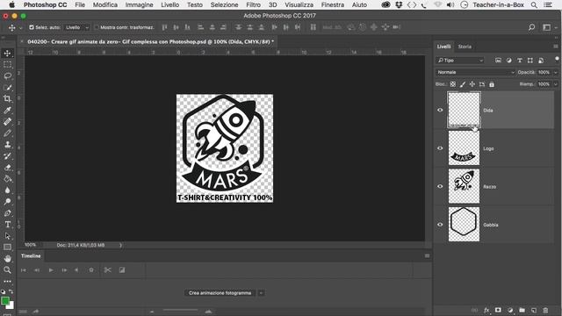Open Photoshop search magnifier in options bar
562x316 pixels.
[531, 27]
